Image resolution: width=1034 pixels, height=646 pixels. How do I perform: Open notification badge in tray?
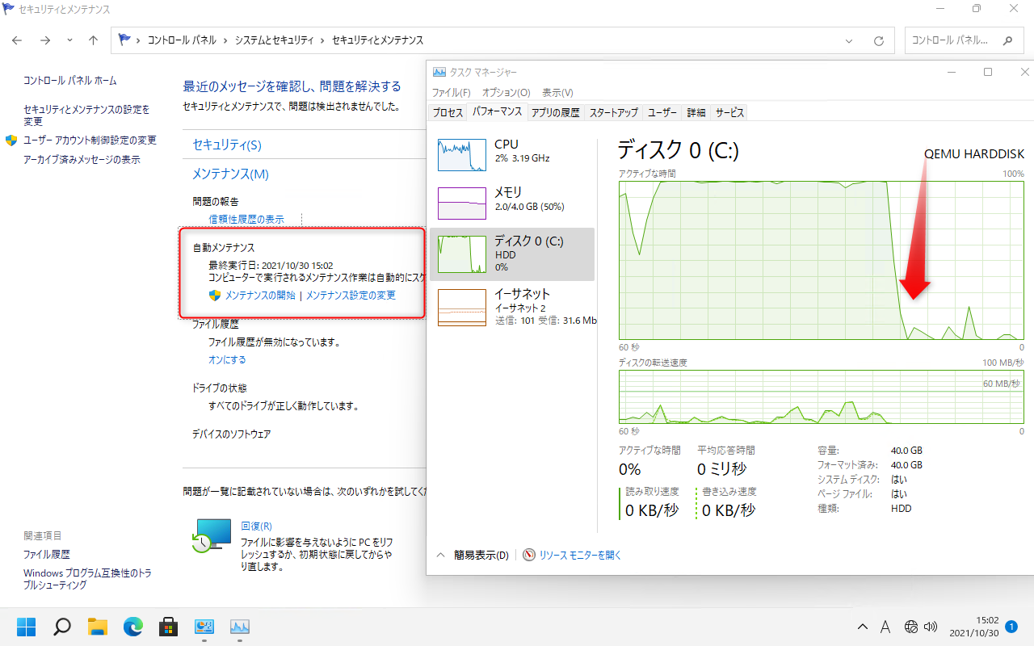click(1011, 626)
